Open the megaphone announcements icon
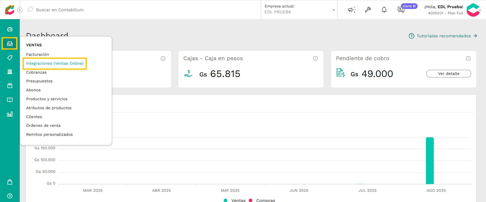Screen dimensions: 486x202 point(352,10)
